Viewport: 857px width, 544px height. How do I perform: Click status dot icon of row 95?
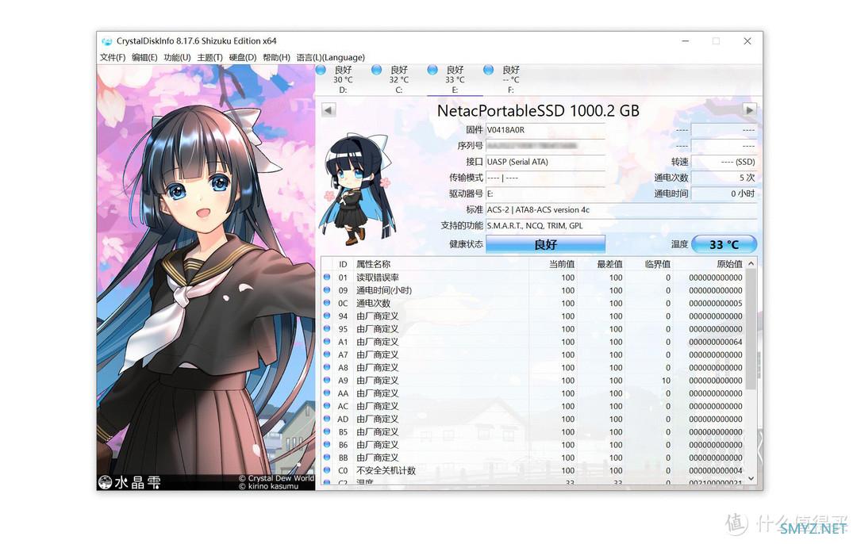[x=327, y=328]
